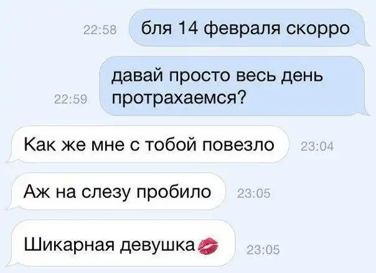
Task: Tap the 22:59 timestamp
Action: (x=70, y=99)
